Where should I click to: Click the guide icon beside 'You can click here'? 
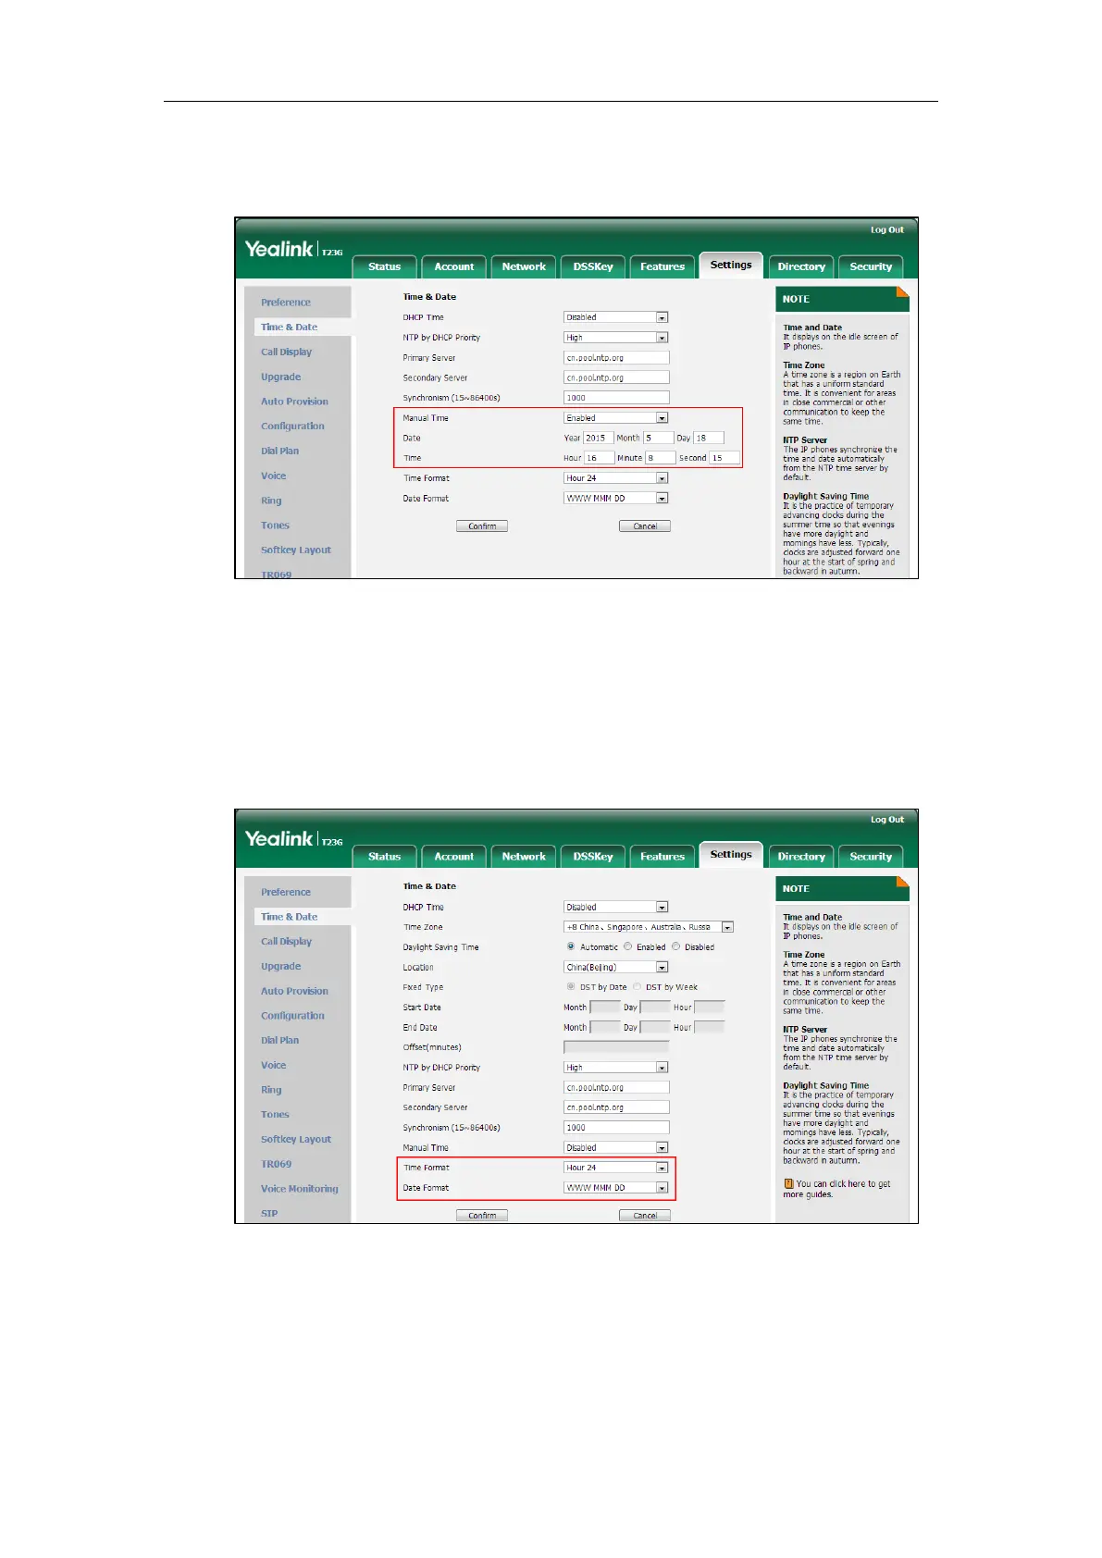tap(788, 1183)
